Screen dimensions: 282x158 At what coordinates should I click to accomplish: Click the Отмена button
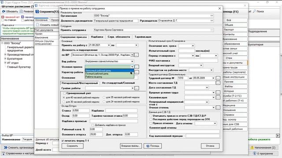(210, 146)
